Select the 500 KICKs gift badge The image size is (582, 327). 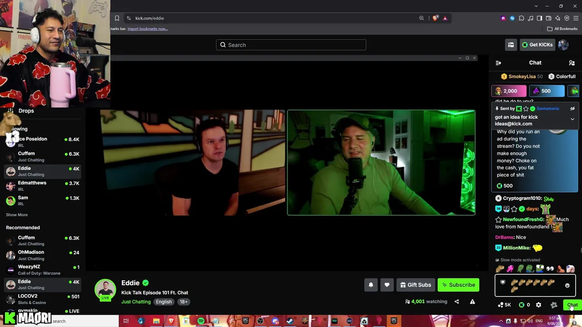[x=547, y=91]
